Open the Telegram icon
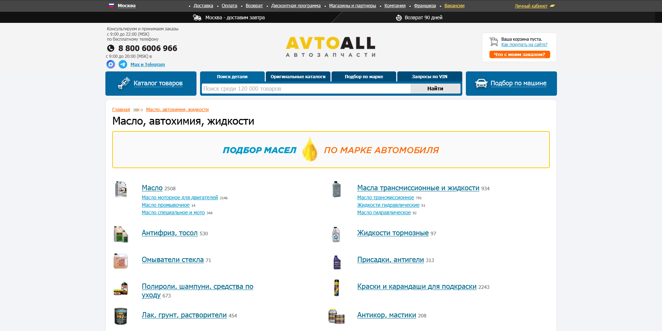 point(123,64)
